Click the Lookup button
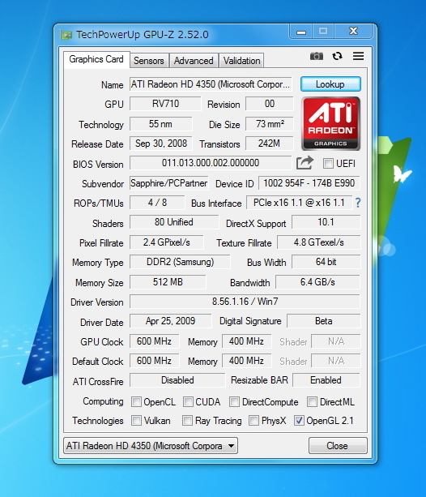Screen dimensions: 426x497 [x=330, y=84]
